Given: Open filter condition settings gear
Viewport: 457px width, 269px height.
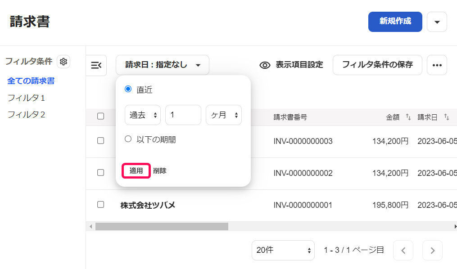Looking at the screenshot, I should pyautogui.click(x=63, y=62).
